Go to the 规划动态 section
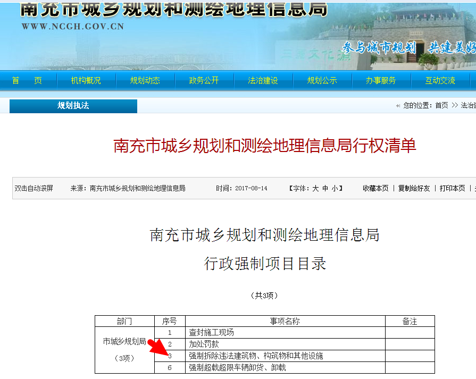The height and width of the screenshot is (379, 476). pyautogui.click(x=145, y=81)
